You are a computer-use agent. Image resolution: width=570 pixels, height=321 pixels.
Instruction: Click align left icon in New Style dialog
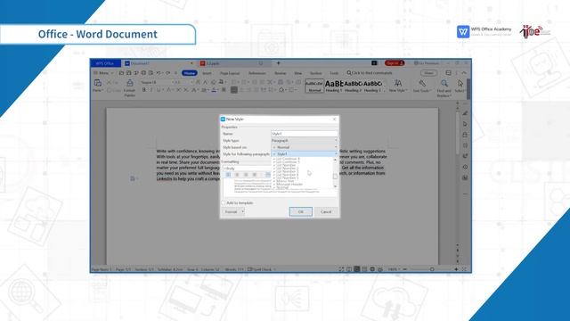[228, 175]
